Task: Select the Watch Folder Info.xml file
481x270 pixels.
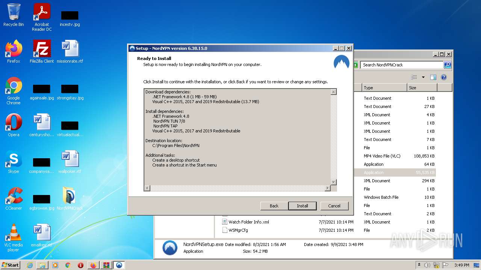Action: [249, 222]
